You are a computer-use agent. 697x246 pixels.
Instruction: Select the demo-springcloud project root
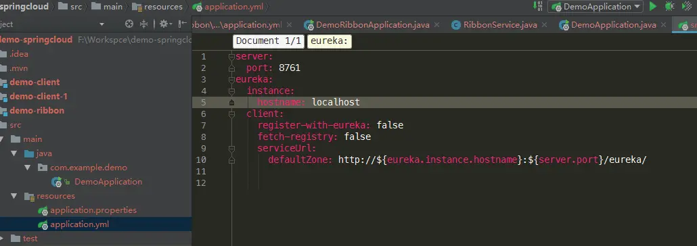click(36, 39)
